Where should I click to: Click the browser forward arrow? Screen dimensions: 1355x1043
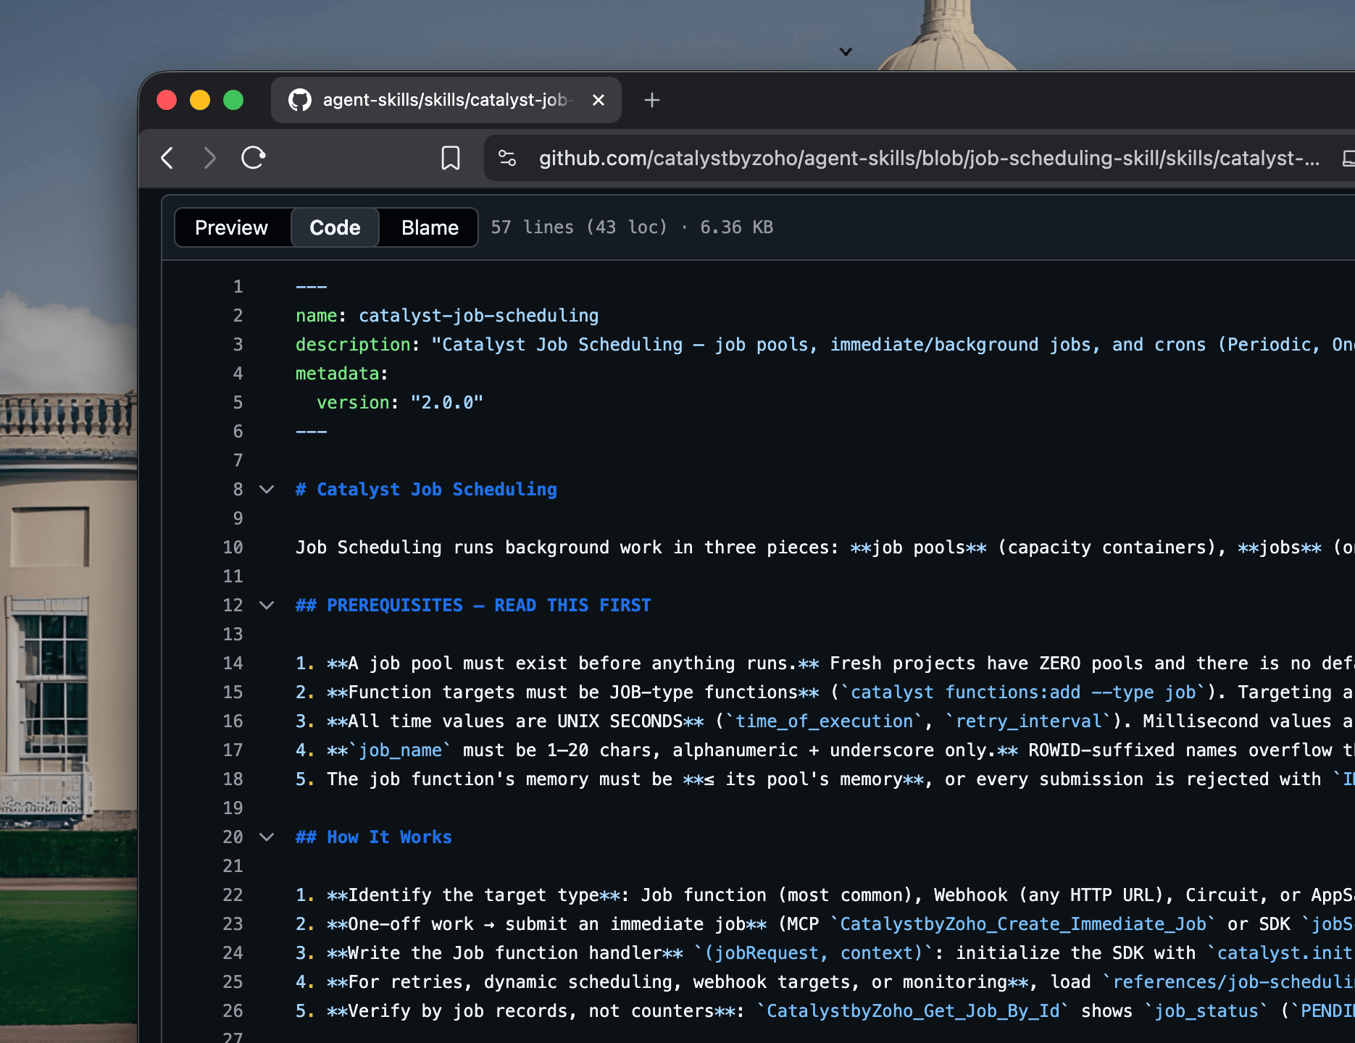coord(209,158)
